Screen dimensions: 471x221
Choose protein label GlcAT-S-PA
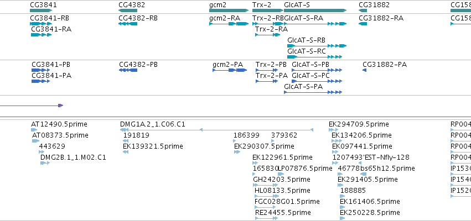(303, 87)
